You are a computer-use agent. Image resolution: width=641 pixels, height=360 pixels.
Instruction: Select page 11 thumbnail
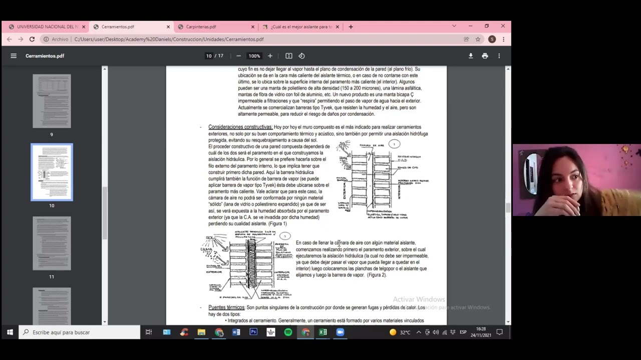[x=52, y=243]
